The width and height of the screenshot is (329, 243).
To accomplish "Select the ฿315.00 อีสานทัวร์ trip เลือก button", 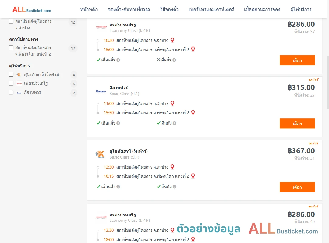I will (x=297, y=124).
